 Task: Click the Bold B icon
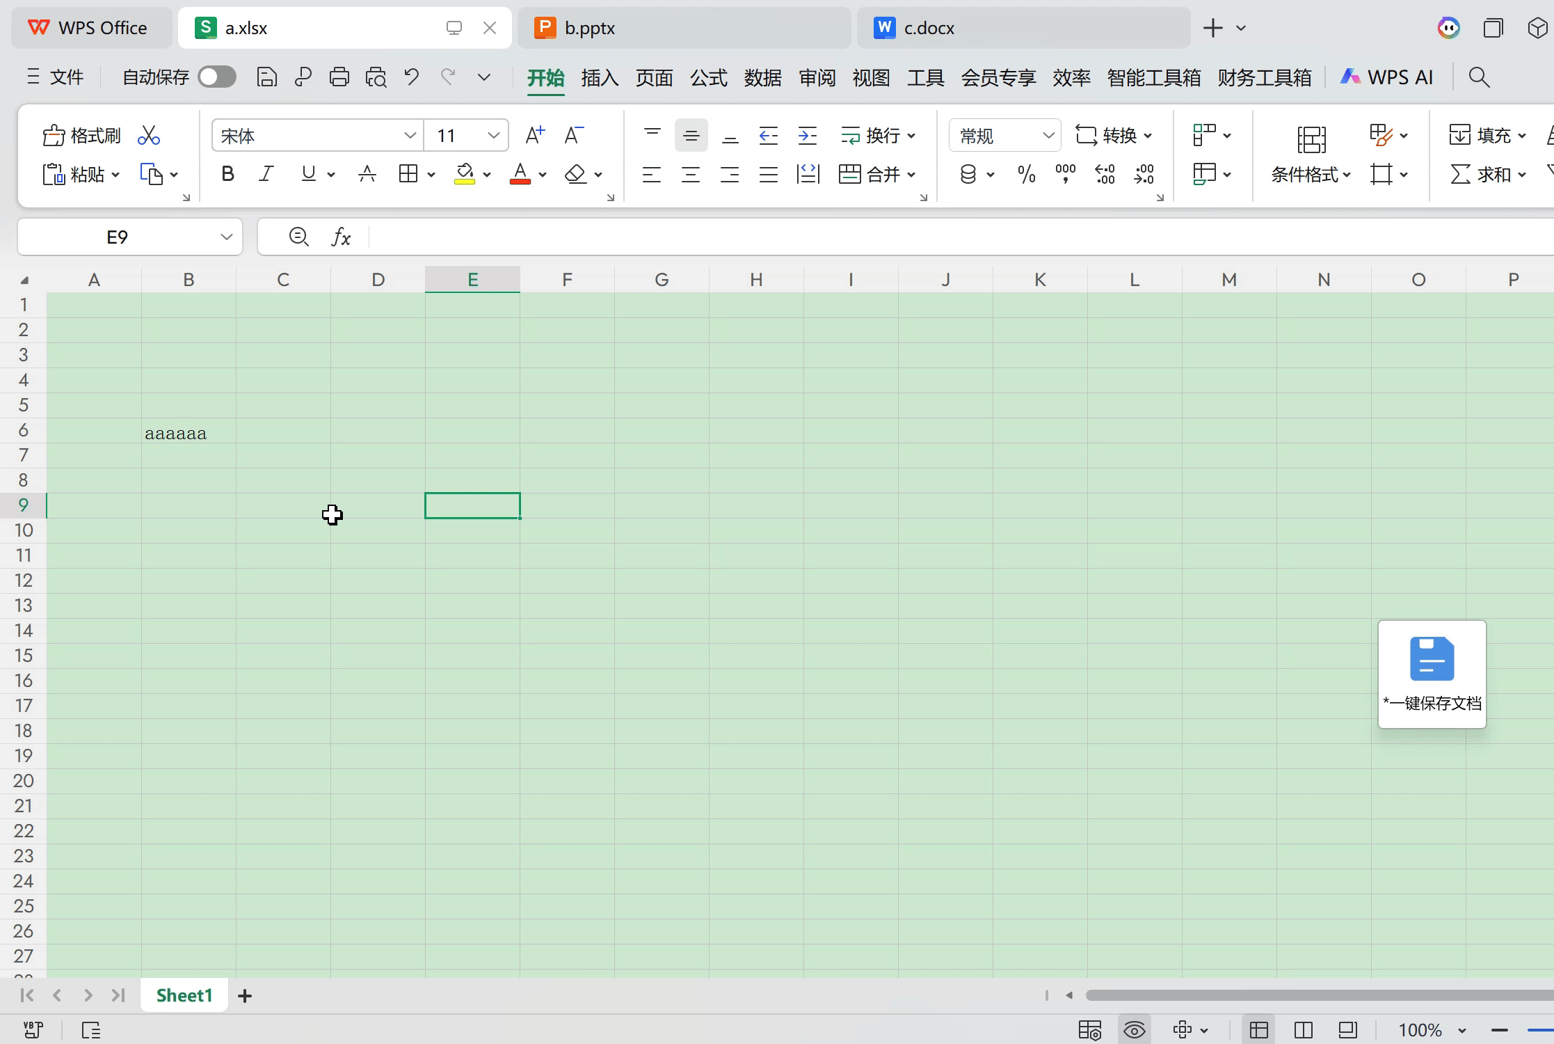pyautogui.click(x=227, y=174)
